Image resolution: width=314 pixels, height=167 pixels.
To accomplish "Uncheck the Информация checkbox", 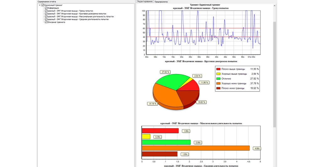I will [x=46, y=8].
